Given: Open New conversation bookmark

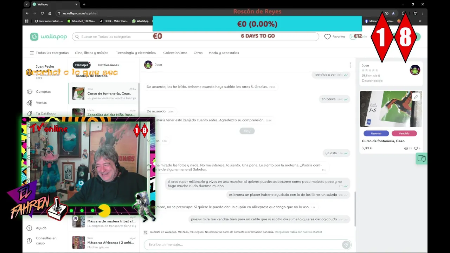Looking at the screenshot, I should point(49,21).
